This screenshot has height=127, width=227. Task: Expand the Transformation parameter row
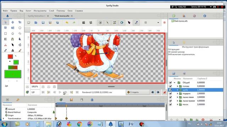pyautogui.click(x=4, y=119)
